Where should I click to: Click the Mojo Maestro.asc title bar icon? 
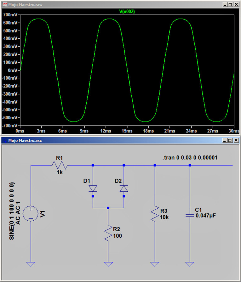click(x=4, y=140)
